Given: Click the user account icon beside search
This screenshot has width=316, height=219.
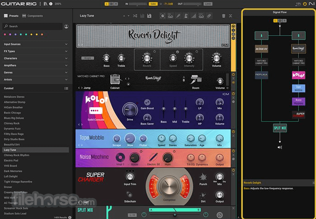Looking at the screenshot, I should [x=66, y=26].
